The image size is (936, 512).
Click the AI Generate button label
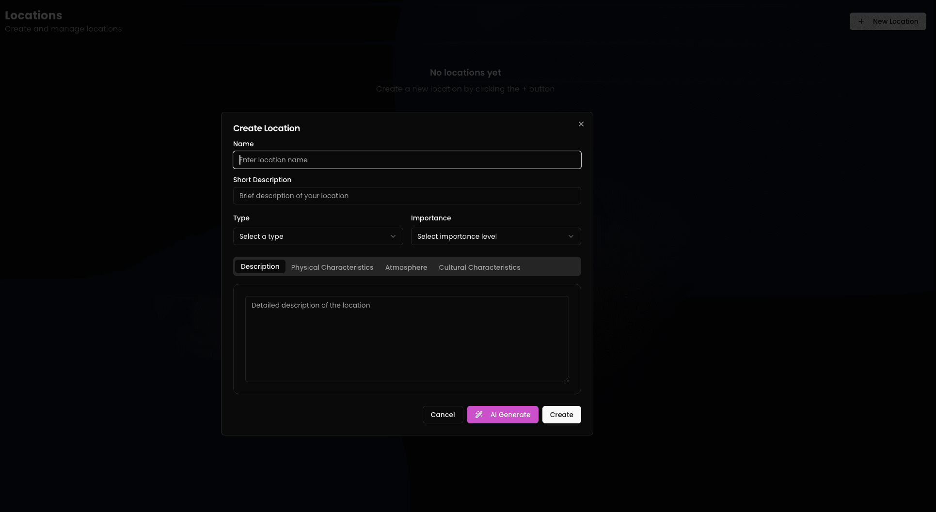tap(510, 415)
